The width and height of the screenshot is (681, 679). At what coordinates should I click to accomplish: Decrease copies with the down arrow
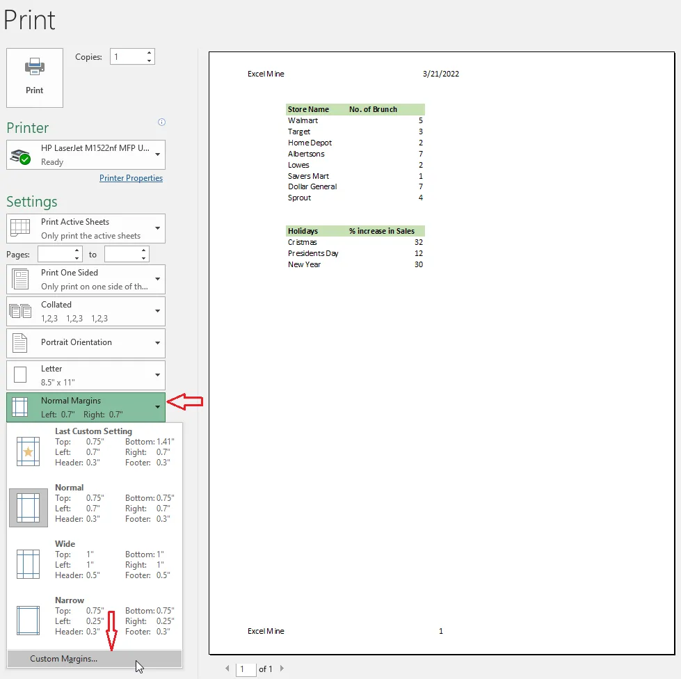150,61
